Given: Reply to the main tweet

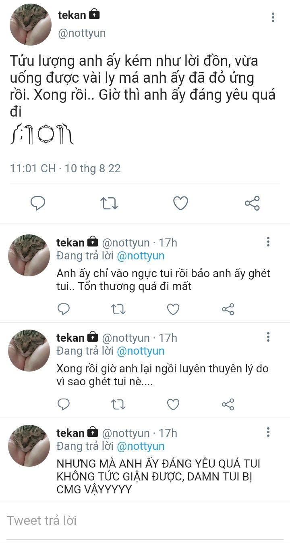Looking at the screenshot, I should click(x=38, y=203).
